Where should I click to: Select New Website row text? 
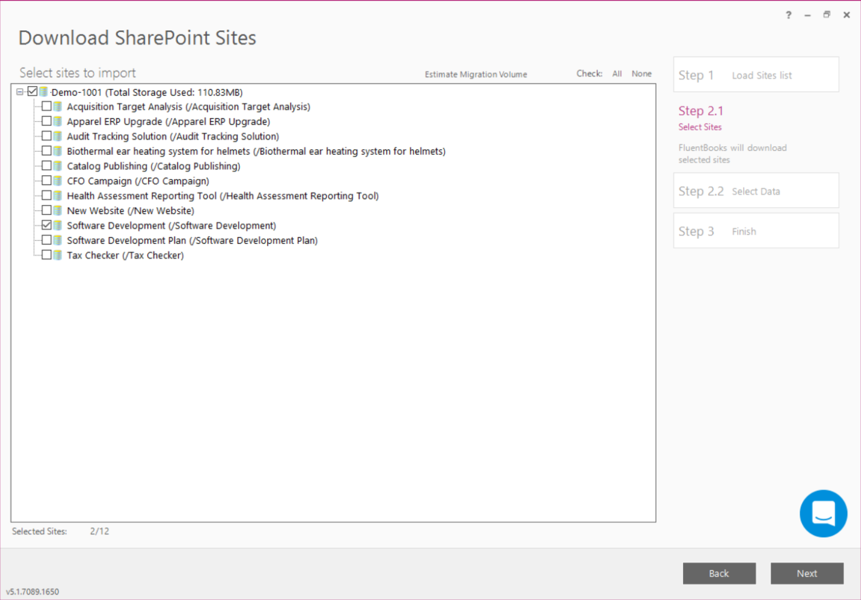(131, 211)
